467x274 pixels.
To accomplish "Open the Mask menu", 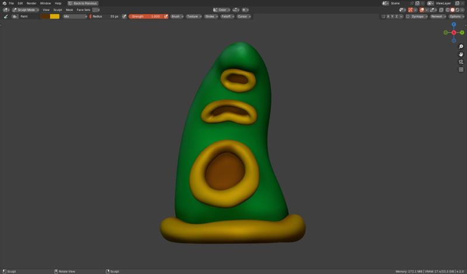I will [69, 10].
